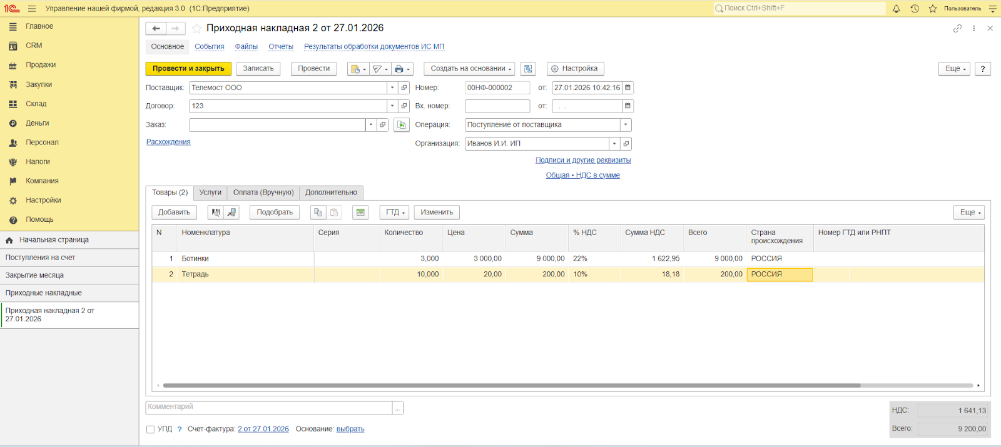
Task: Open favorites star in top bar
Action: pos(933,9)
